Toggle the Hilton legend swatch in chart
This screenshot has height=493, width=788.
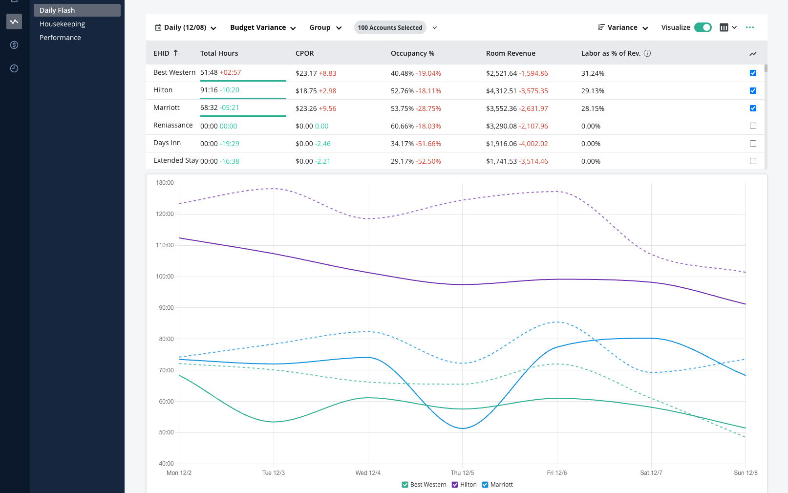(x=455, y=485)
